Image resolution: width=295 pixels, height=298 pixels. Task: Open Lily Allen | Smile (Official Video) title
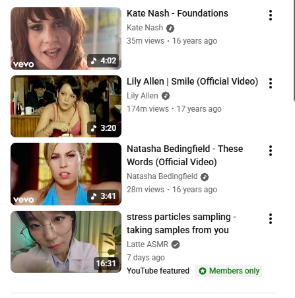pyautogui.click(x=192, y=81)
